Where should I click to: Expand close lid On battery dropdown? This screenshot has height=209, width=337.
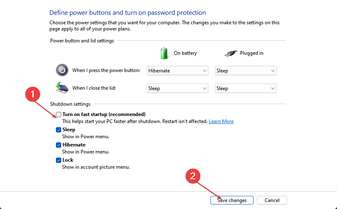(x=177, y=88)
